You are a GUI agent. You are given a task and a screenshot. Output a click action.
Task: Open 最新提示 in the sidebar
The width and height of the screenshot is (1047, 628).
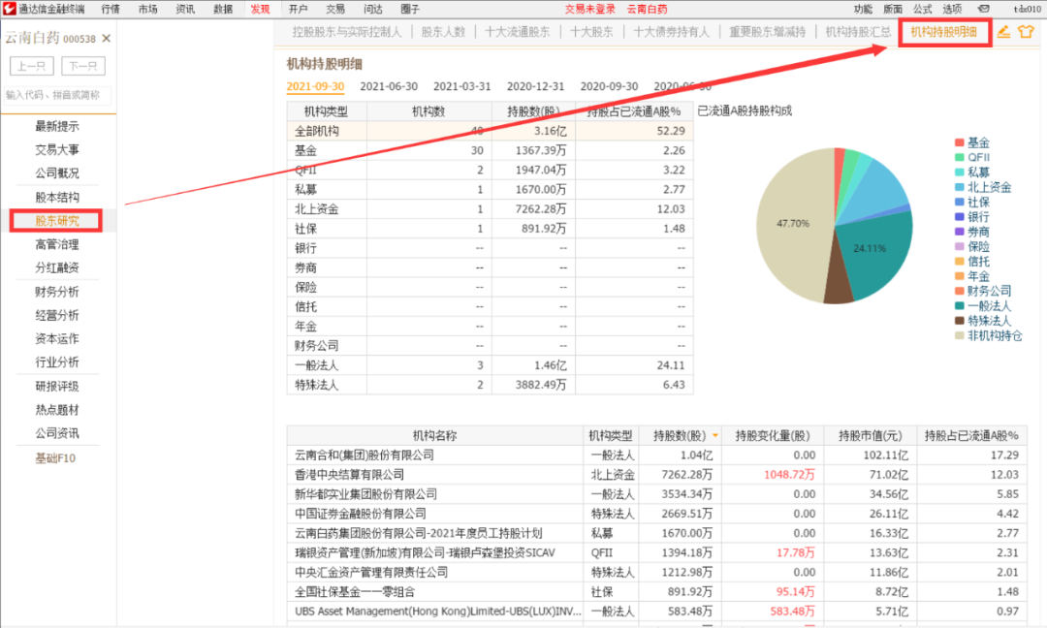(x=57, y=126)
